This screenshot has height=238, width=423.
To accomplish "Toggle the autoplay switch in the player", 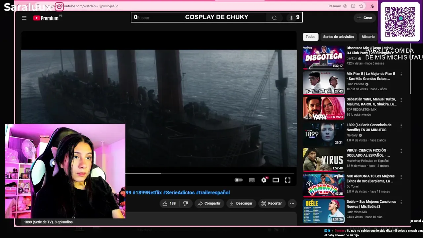I will [x=239, y=180].
